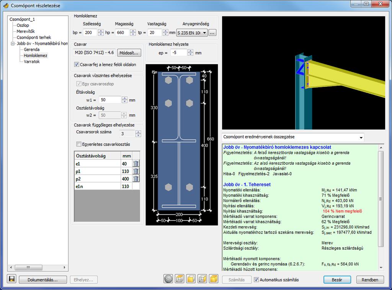Click the material browse ... button
This screenshot has height=290, width=392.
212,33
